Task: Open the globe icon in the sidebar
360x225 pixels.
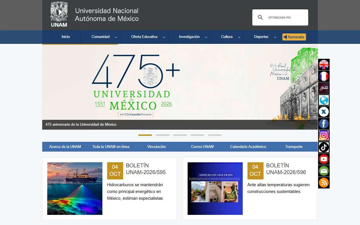Action: [x=324, y=100]
